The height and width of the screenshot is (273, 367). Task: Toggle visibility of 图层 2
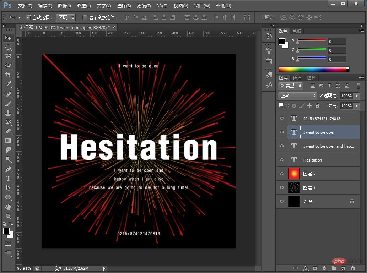pyautogui.click(x=282, y=174)
